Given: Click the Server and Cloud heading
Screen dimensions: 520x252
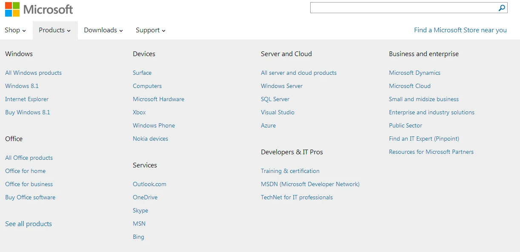Looking at the screenshot, I should 286,54.
